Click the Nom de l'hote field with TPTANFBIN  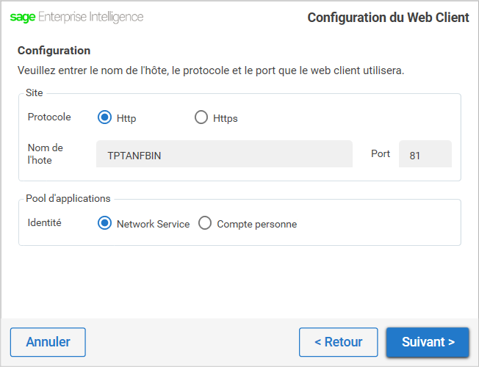224,154
